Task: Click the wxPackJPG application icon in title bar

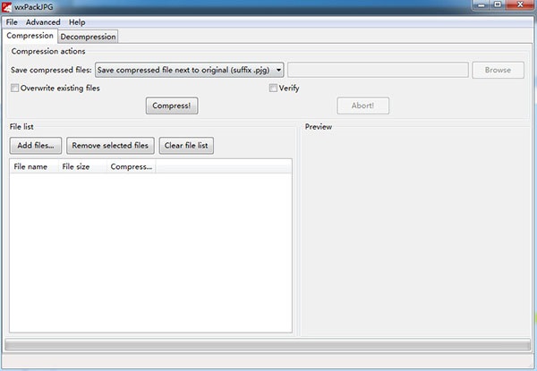Action: pos(6,6)
